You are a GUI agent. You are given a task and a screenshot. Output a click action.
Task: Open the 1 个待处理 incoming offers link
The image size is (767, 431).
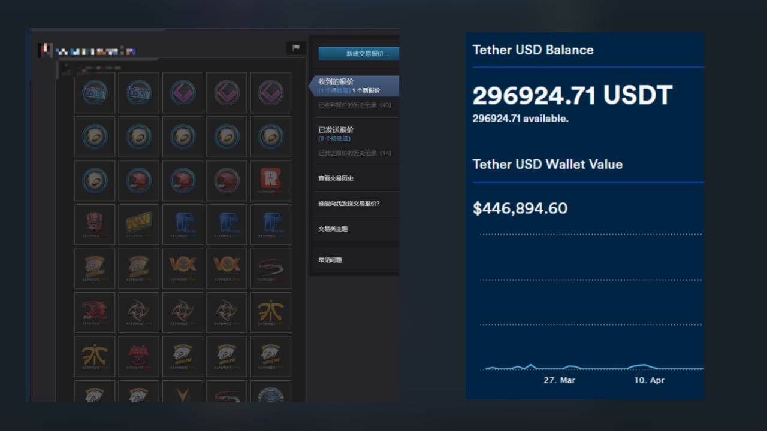[334, 90]
